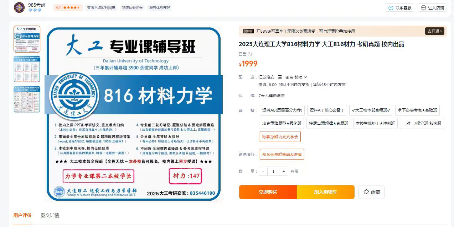Viewport: 454px width, 227px height.
Task: Click shipping info 快递: 6.00
Action: click(267, 85)
